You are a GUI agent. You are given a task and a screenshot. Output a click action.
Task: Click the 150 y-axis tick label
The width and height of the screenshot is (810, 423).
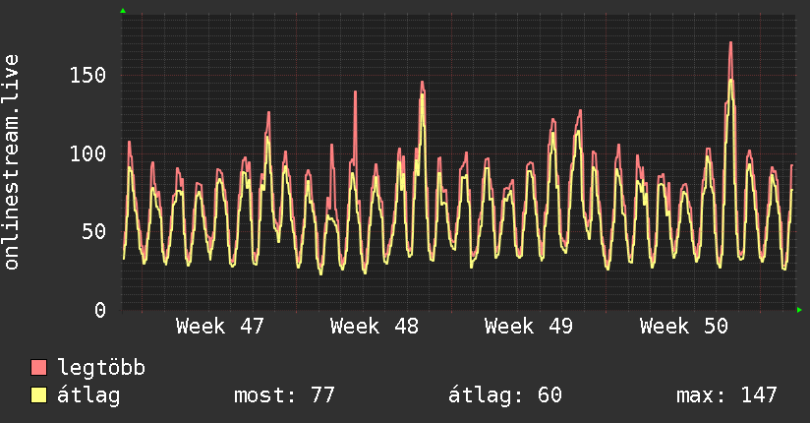coord(88,76)
